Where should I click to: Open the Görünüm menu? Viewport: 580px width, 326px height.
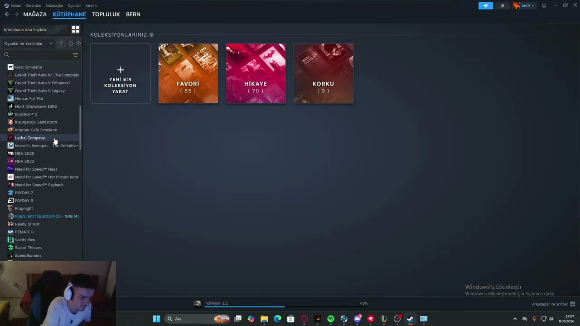(x=33, y=5)
